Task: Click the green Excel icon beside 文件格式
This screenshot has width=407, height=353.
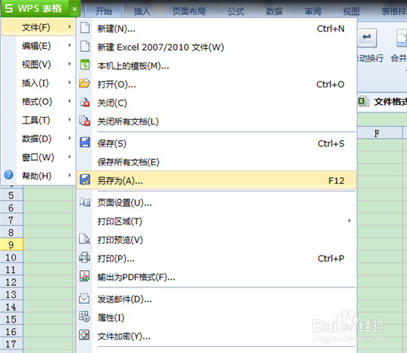Action: 363,102
